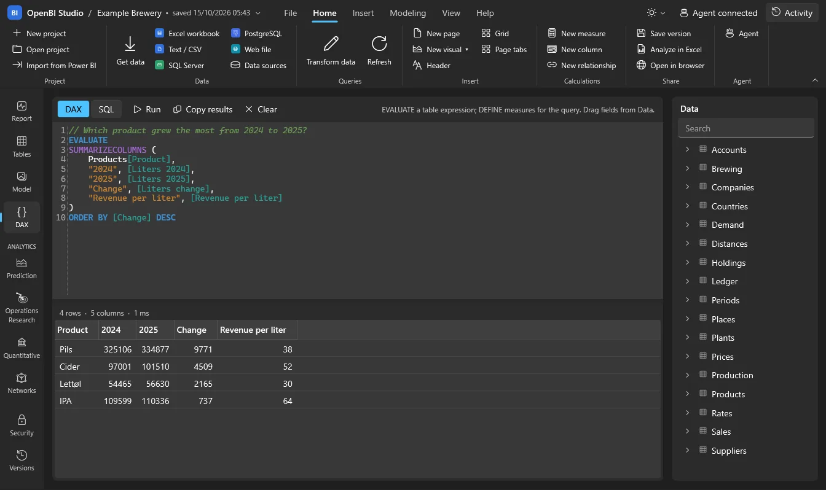The width and height of the screenshot is (826, 490).
Task: Expand the Brewing table fields
Action: [x=688, y=169]
